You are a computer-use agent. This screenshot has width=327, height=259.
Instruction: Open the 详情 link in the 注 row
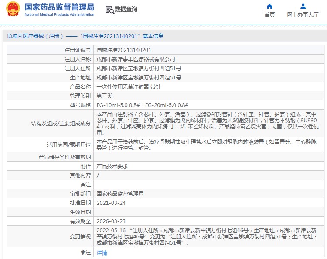[102, 252]
